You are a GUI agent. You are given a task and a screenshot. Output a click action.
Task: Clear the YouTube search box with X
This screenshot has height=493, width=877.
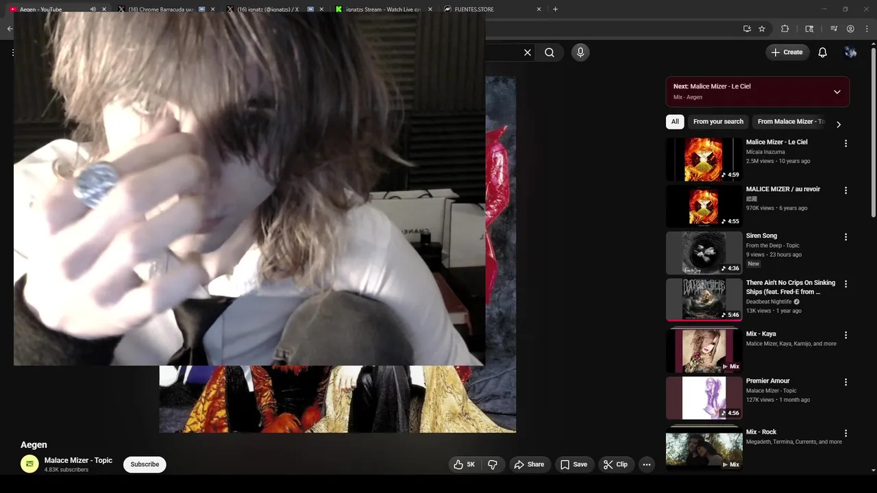click(528, 52)
